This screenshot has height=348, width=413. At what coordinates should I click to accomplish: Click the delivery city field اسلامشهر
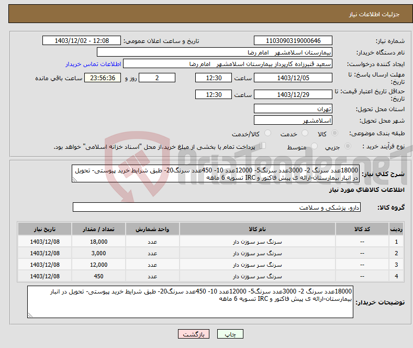point(293,120)
